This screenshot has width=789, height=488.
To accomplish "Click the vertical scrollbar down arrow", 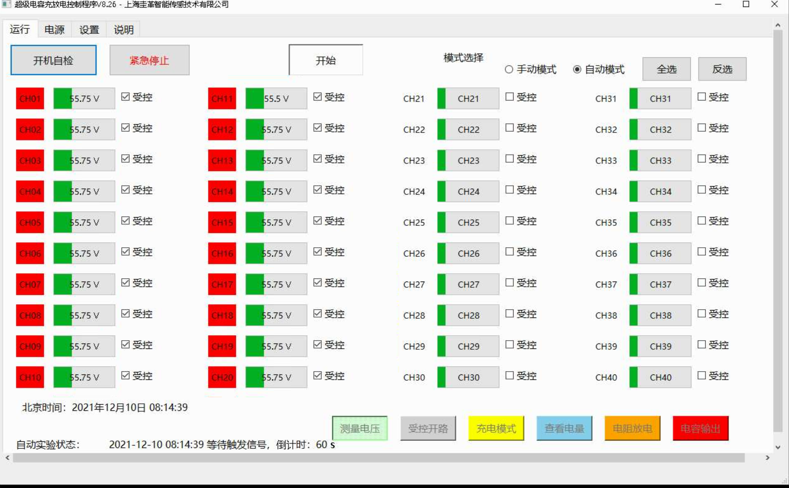I will pos(778,447).
